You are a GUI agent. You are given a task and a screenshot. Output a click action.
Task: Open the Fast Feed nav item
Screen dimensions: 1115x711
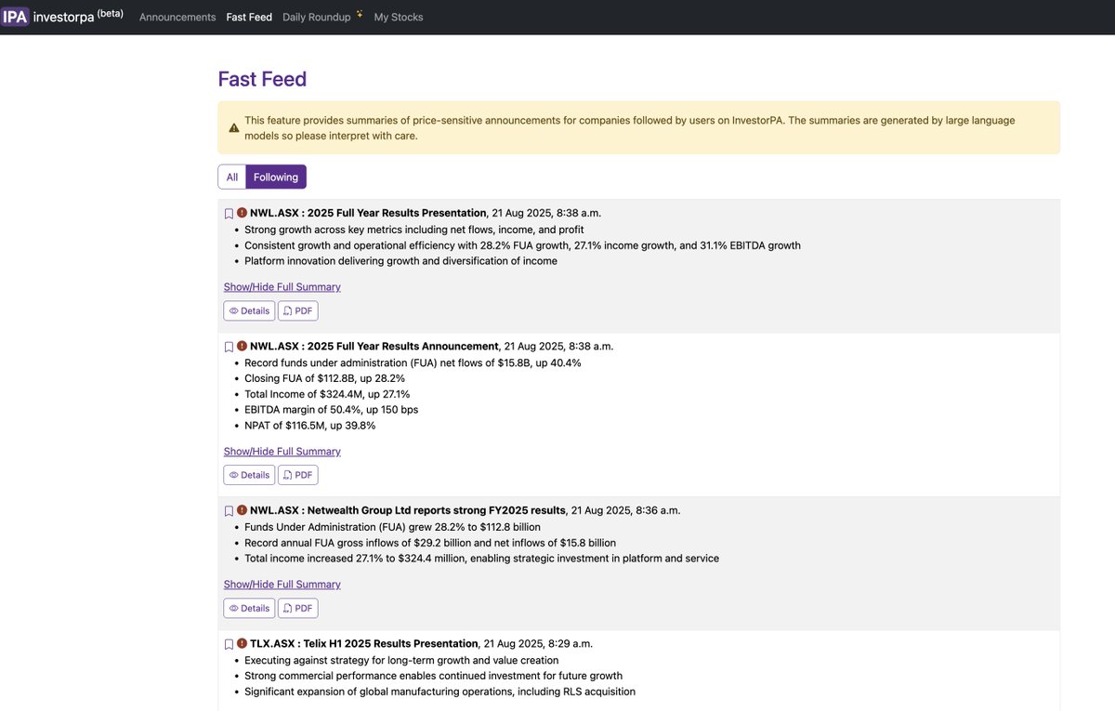pyautogui.click(x=249, y=17)
